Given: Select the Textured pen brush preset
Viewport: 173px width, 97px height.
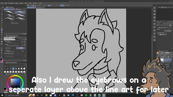Looking at the screenshot, I should [21, 19].
